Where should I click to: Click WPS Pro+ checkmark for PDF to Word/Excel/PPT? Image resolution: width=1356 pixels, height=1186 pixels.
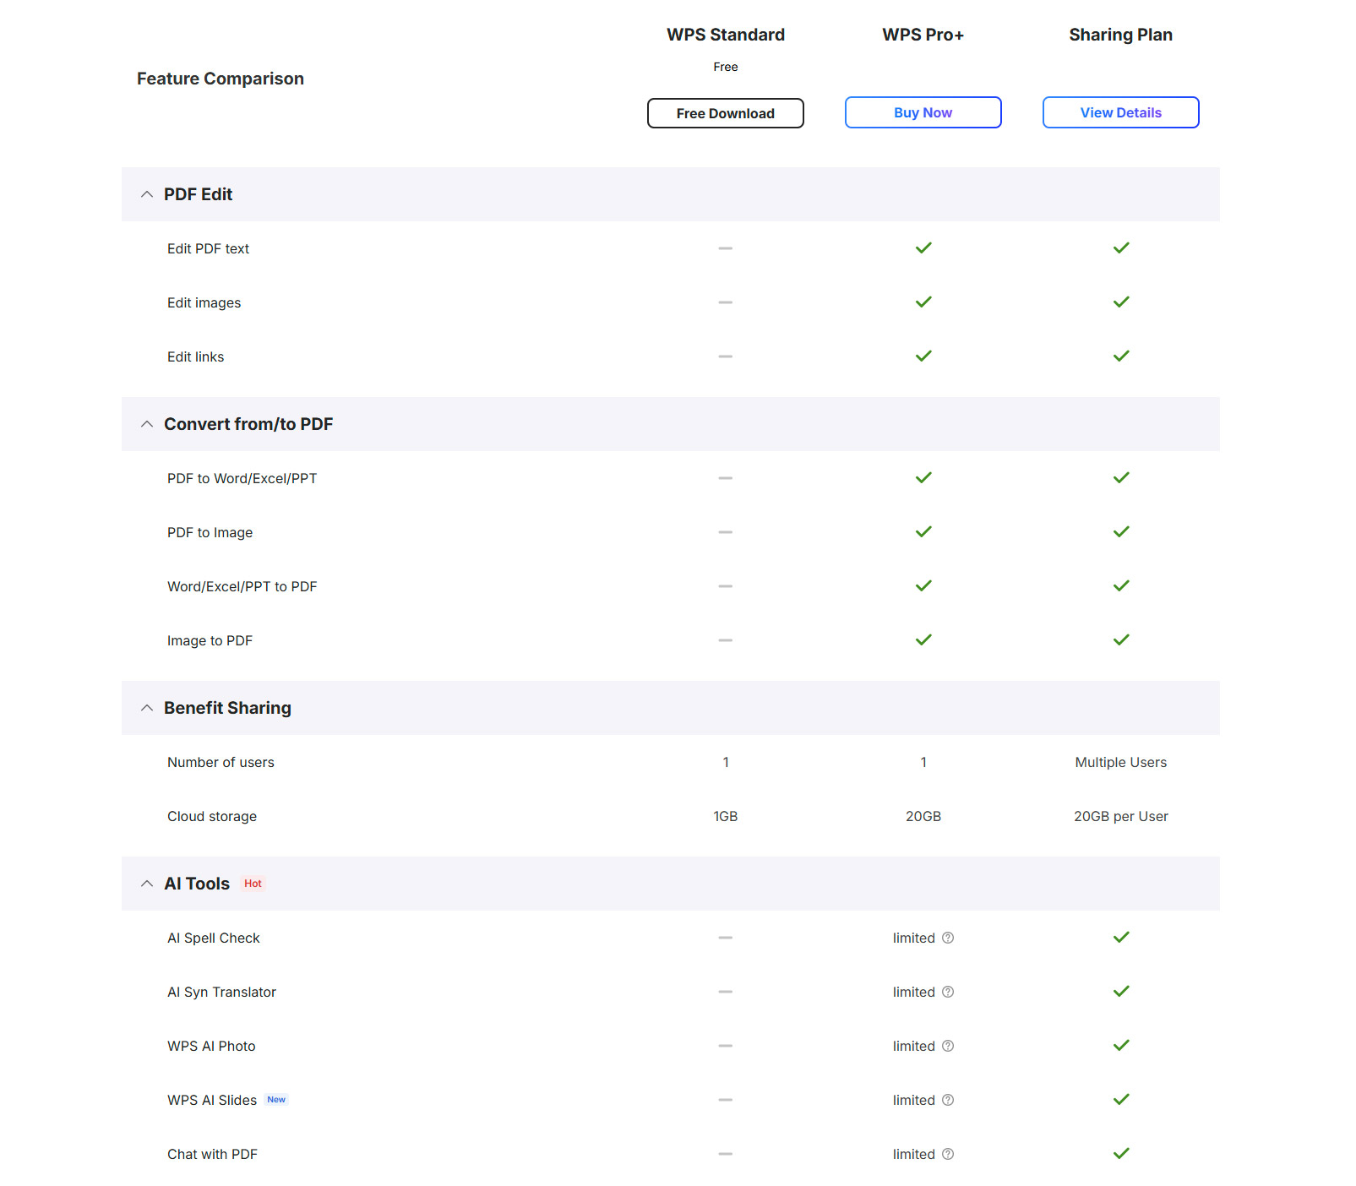click(923, 477)
